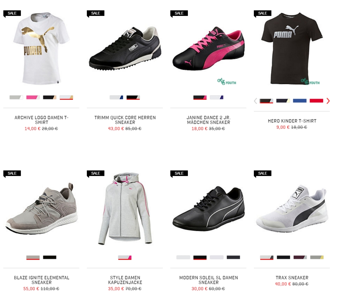Screen dimensions: 338x296
Task: Select the blue color swatch for Hero Kinder T-Shirt
Action: 299,101
